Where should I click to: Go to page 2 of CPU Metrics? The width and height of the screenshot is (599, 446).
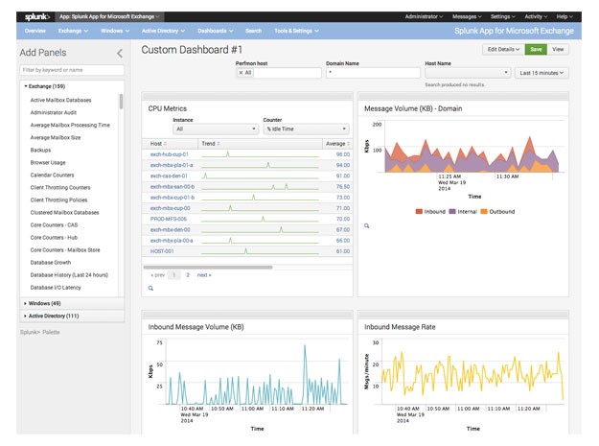tap(188, 274)
